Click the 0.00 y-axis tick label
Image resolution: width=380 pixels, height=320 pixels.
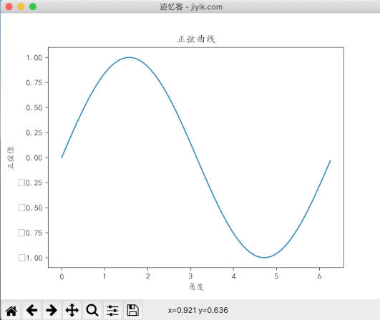(x=34, y=157)
